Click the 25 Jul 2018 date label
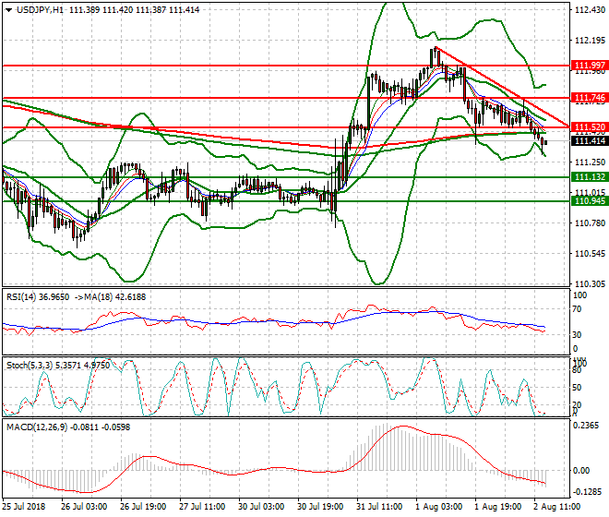This screenshot has height=517, width=609. coord(24,507)
